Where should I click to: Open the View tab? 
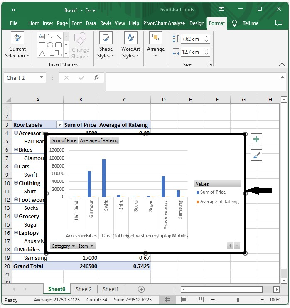120,23
